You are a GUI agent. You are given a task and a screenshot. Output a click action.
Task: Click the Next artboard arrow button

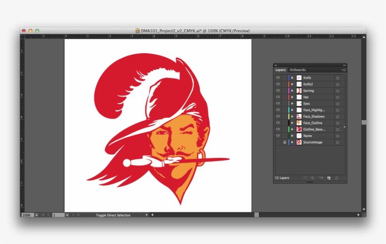73,215
